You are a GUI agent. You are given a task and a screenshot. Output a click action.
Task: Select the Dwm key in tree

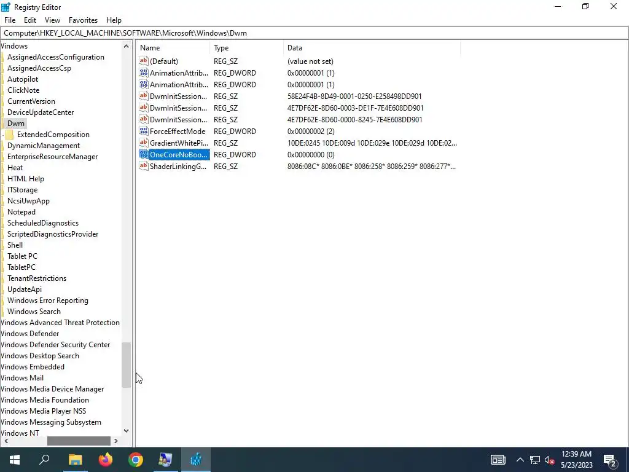coord(16,123)
